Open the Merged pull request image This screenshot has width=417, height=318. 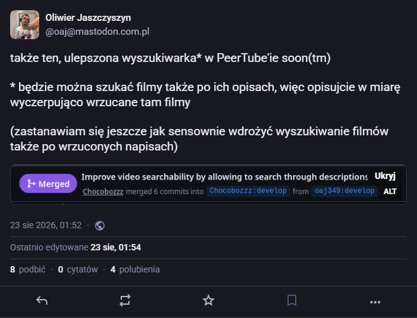(x=208, y=185)
